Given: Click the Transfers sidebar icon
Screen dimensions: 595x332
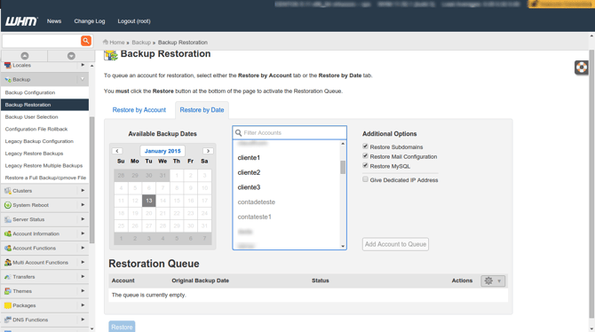Looking at the screenshot, I should coord(8,277).
